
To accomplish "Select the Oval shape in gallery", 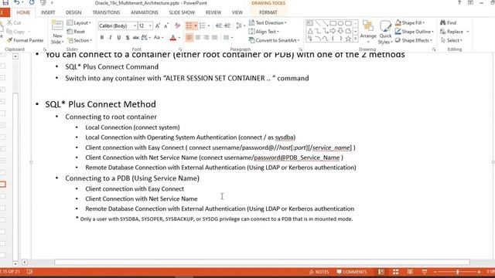I will [340, 23].
